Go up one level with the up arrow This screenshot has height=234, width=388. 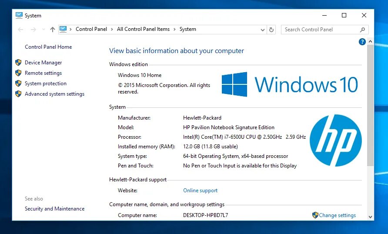[53, 30]
